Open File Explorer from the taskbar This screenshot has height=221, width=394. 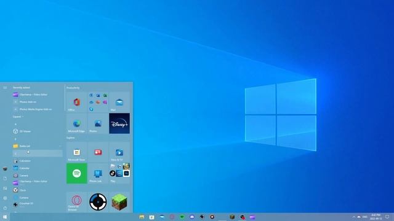tap(142, 217)
